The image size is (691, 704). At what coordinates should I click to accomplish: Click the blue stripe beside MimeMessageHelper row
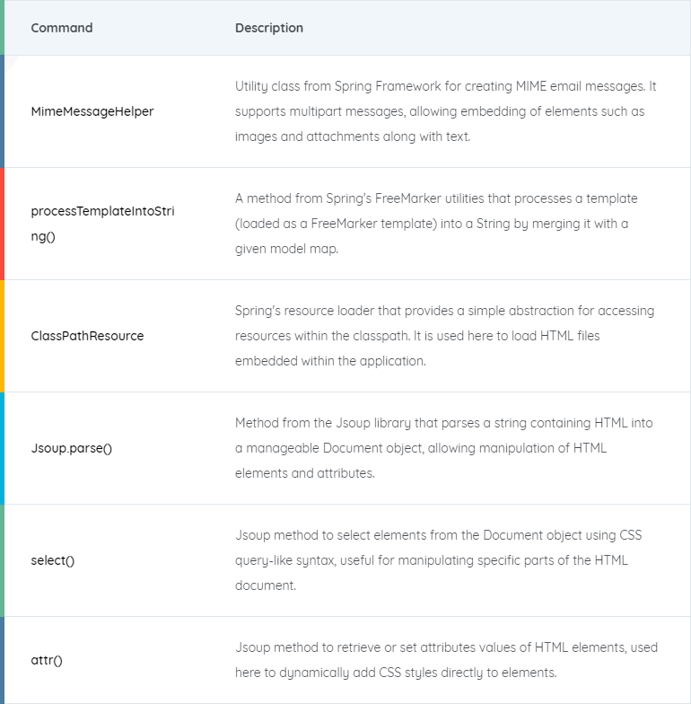[x=2, y=111]
